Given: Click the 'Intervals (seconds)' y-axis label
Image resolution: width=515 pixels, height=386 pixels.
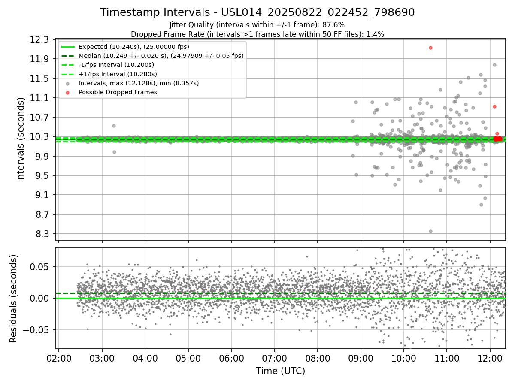Looking at the screenshot, I should [21, 139].
